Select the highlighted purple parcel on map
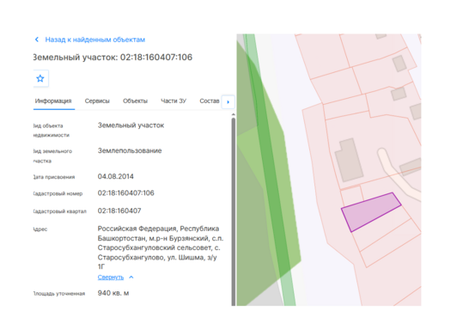The image size is (475, 336). click(x=369, y=211)
